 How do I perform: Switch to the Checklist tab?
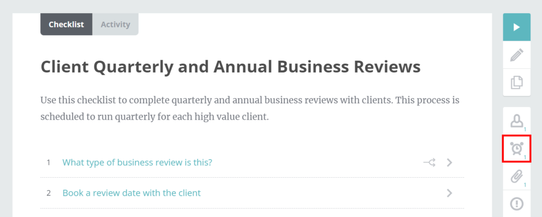[x=66, y=24]
